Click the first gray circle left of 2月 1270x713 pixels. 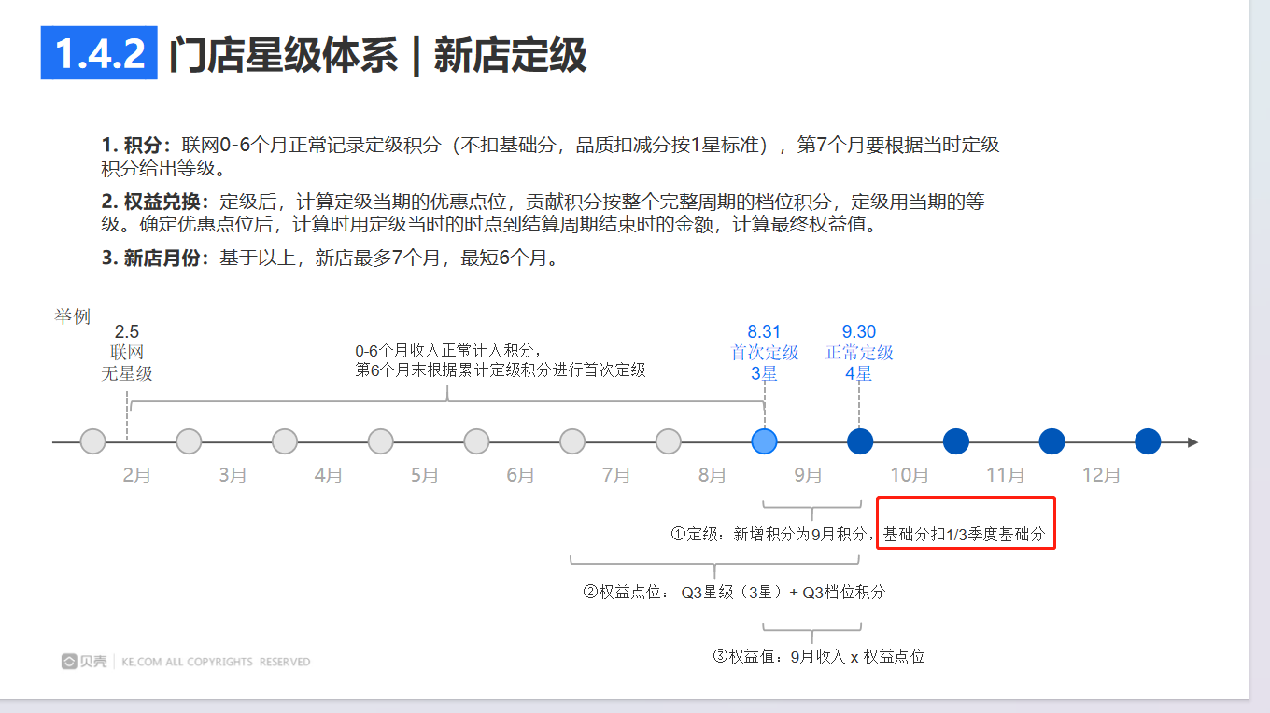92,441
